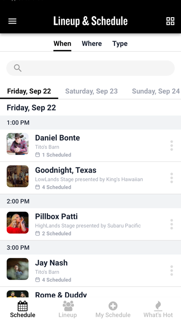Open more options for Daniel Bonte
Image resolution: width=181 pixels, height=322 pixels.
coord(172,146)
